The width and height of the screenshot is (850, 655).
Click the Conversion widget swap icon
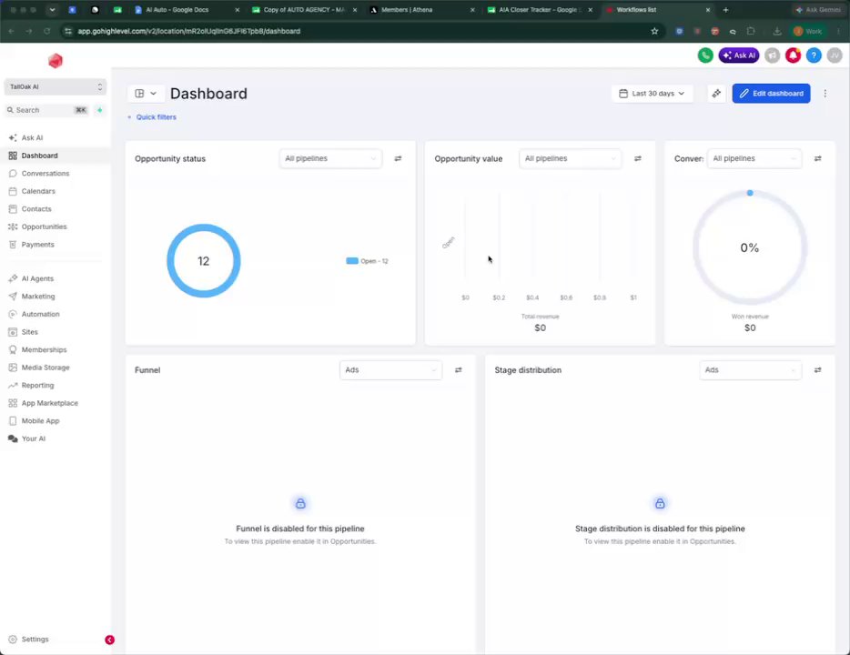(817, 158)
